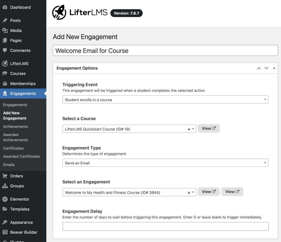
Task: Click the Engagement Delay input field
Action: (165, 226)
